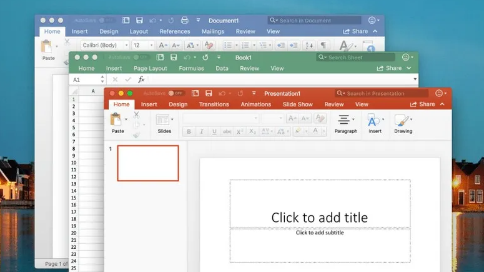This screenshot has width=484, height=272.
Task: Click Insert text box icon in PowerPoint
Action: pyautogui.click(x=373, y=120)
